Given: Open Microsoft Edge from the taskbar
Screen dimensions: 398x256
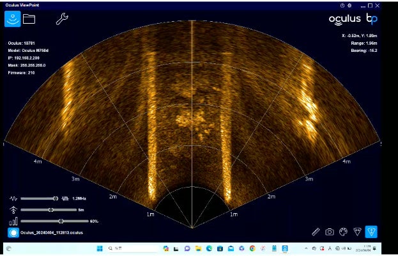Looking at the screenshot, I should [x=209, y=248].
